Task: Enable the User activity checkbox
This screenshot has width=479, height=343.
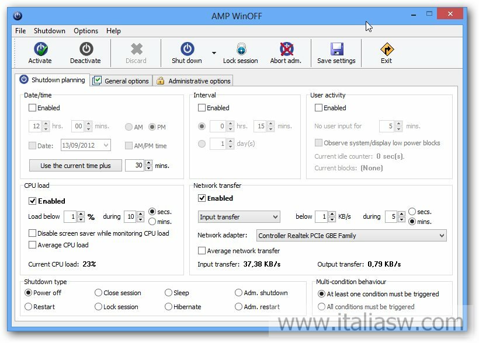Action: click(x=318, y=108)
